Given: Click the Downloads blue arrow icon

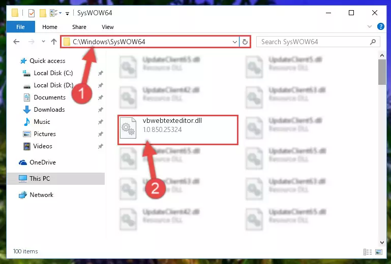Looking at the screenshot, I should [x=26, y=110].
